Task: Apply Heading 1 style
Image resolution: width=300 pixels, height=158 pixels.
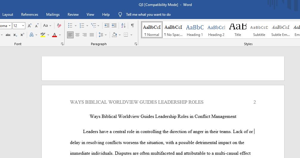Action: (x=195, y=30)
